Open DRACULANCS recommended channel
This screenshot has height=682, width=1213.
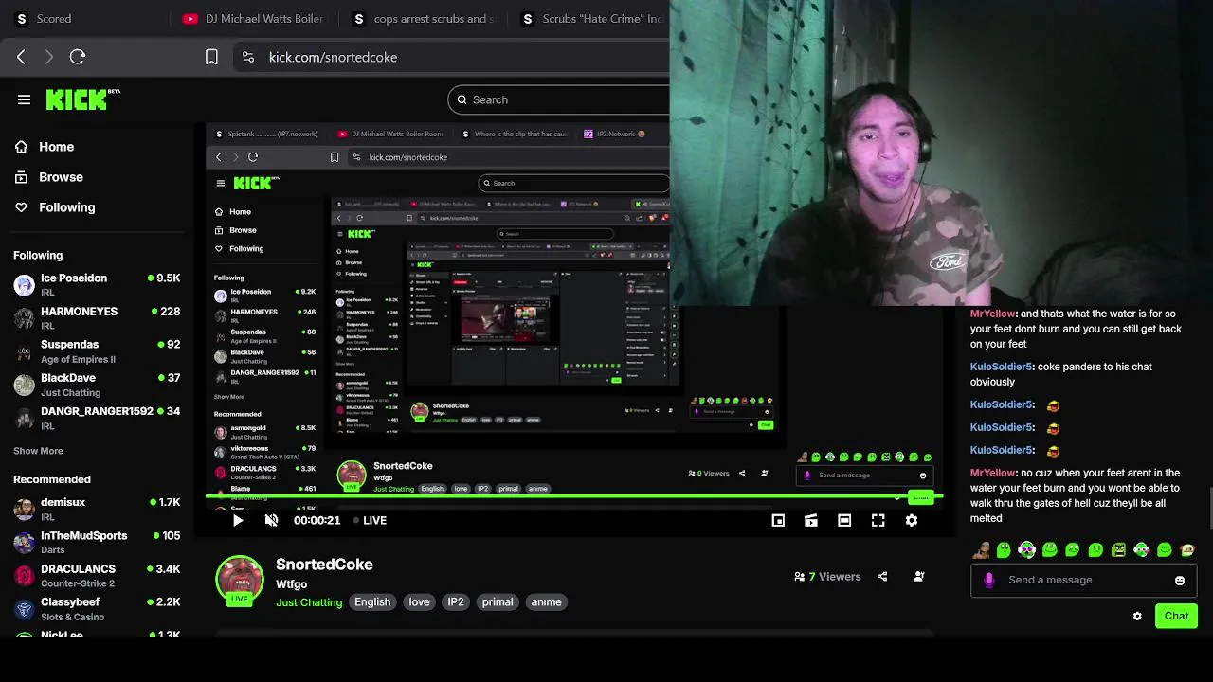coord(96,575)
